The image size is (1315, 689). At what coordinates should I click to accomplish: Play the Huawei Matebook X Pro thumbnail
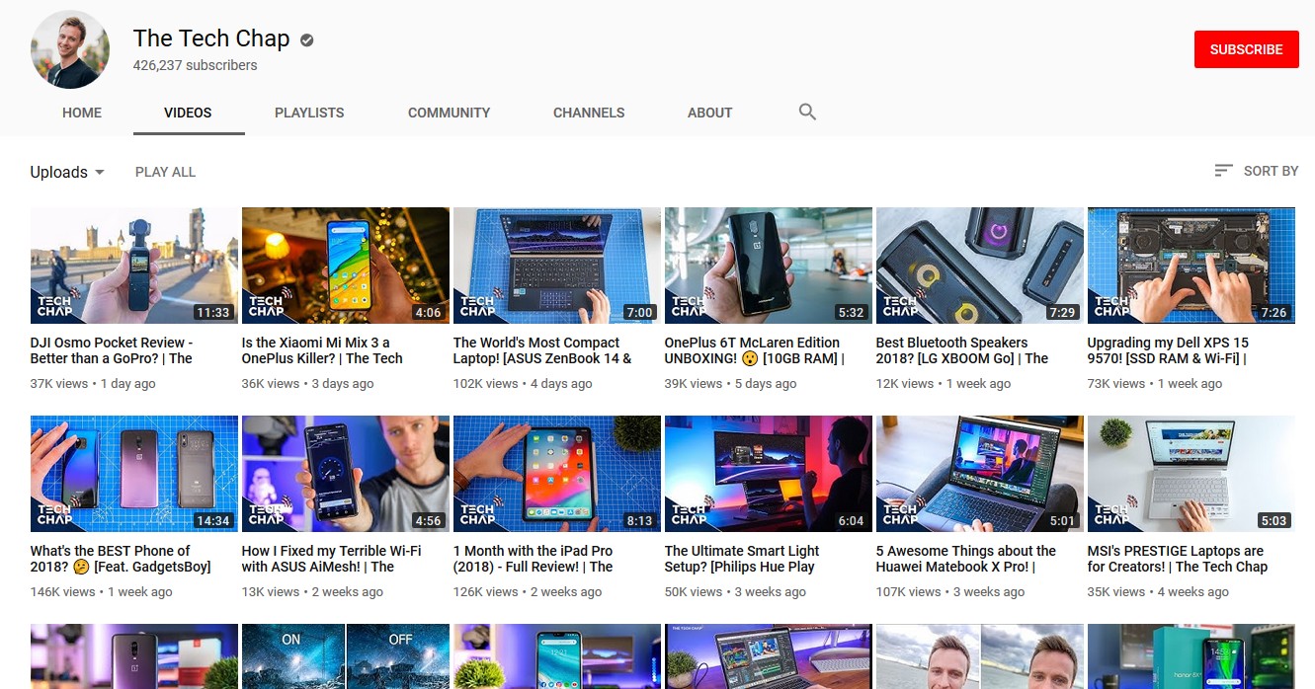click(x=980, y=474)
